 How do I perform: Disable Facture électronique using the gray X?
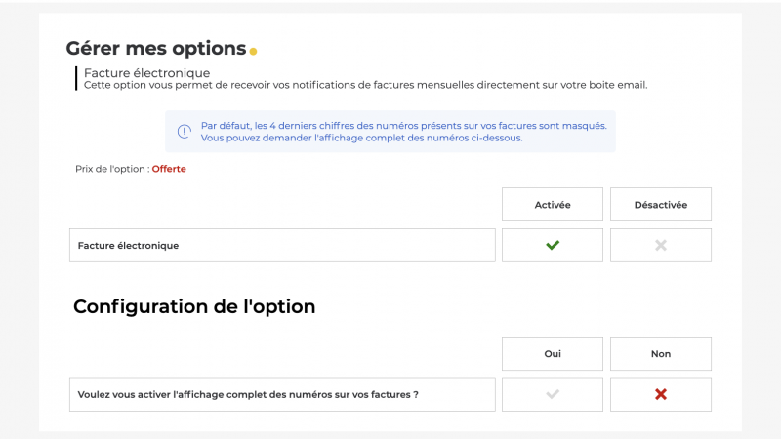(661, 246)
